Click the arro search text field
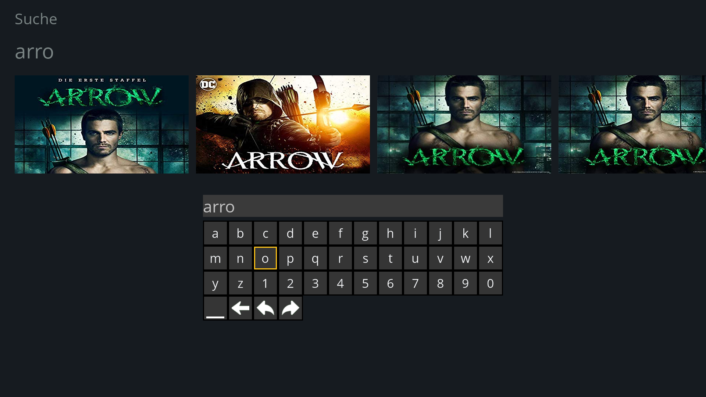Viewport: 706px width, 397px height. [x=353, y=206]
